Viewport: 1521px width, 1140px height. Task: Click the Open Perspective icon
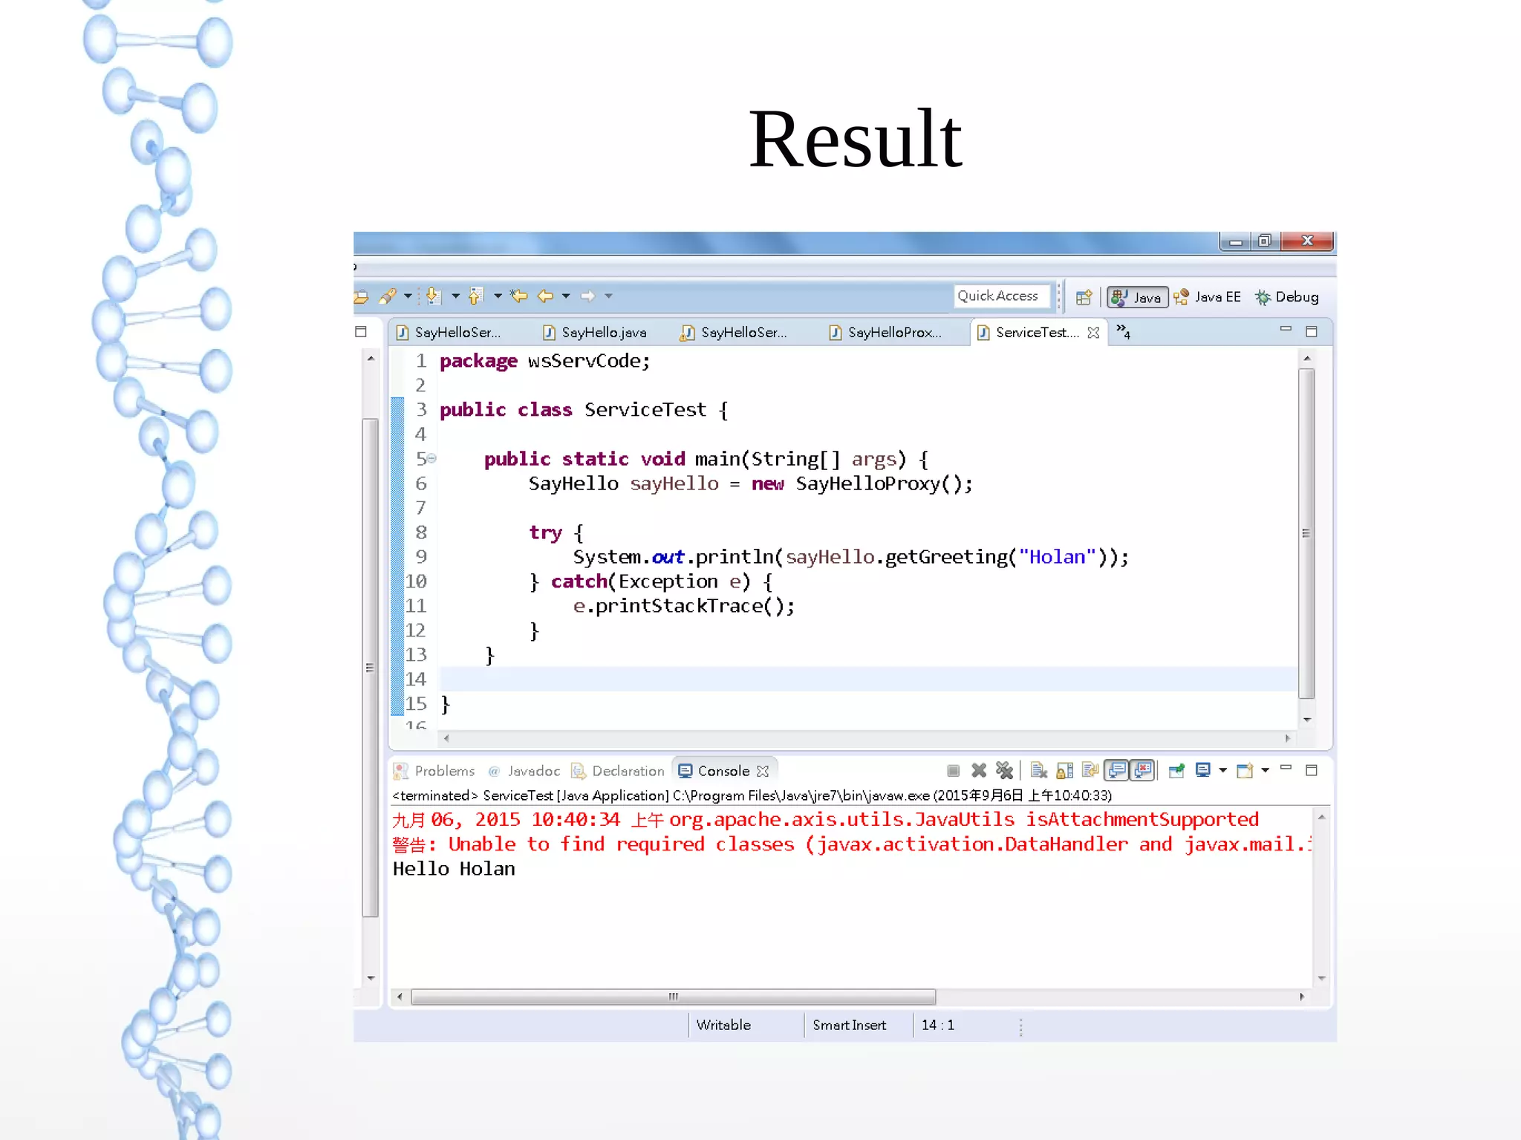pyautogui.click(x=1084, y=297)
